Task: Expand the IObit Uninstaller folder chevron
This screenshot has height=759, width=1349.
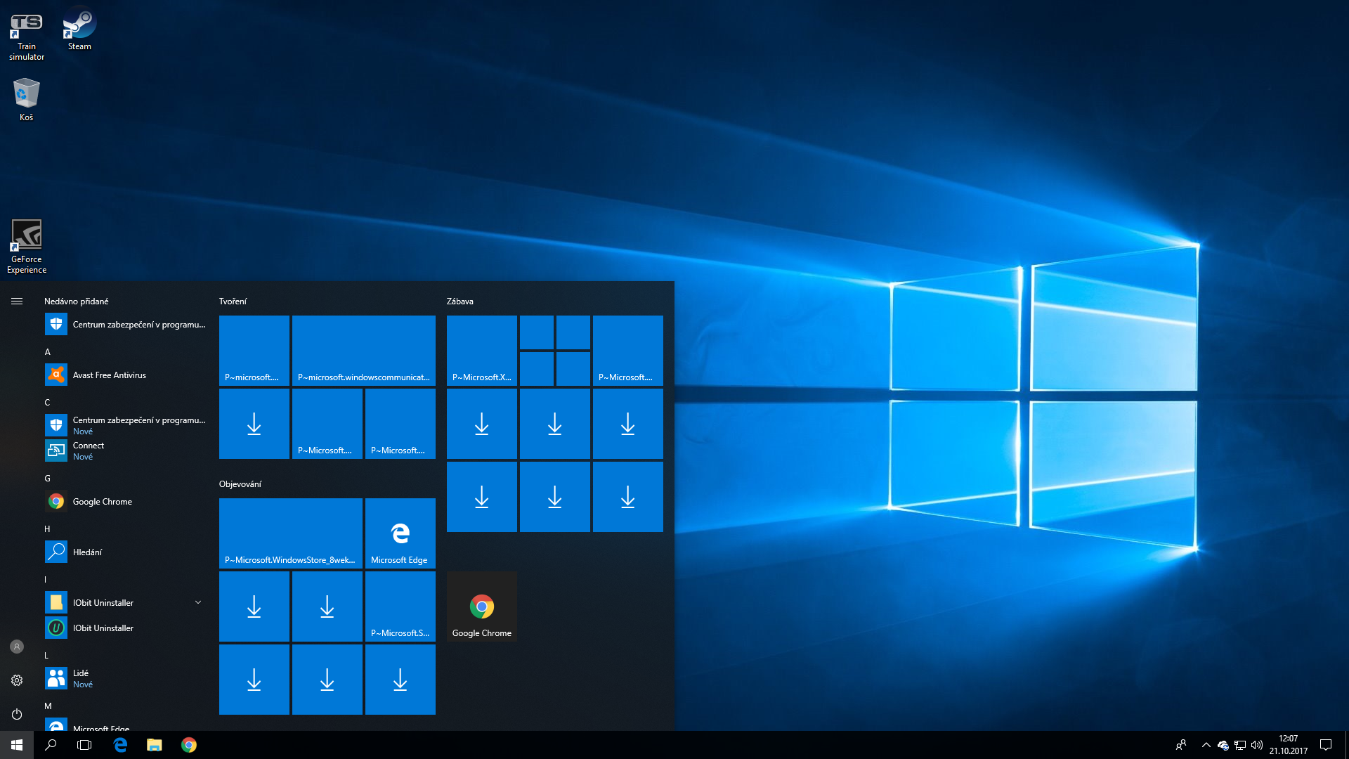Action: 198,602
